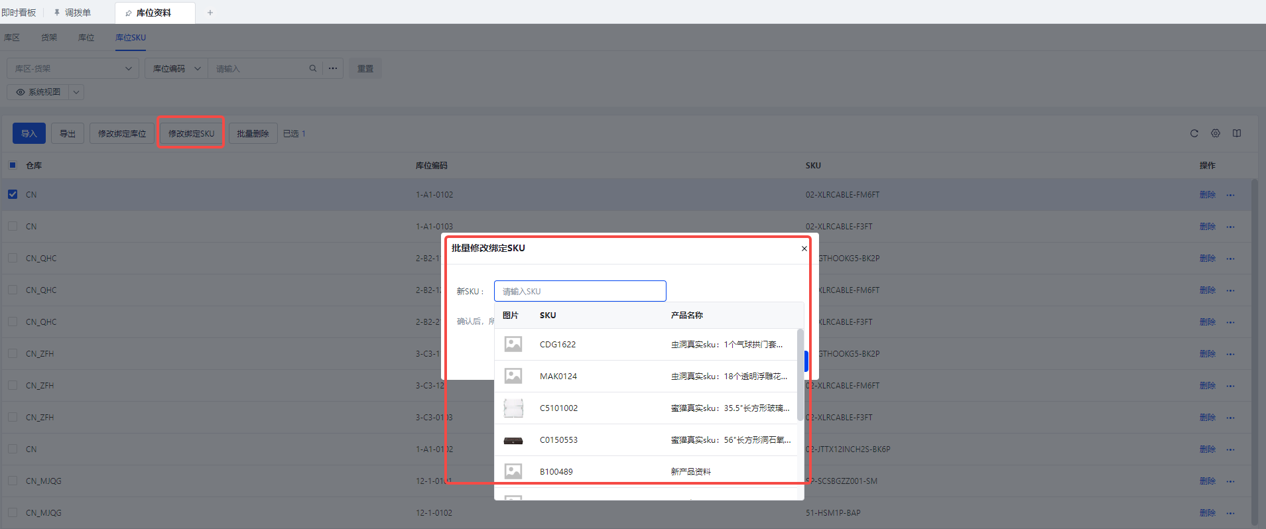This screenshot has height=529, width=1266.
Task: Click placeholder image for SKU B100489
Action: (x=513, y=471)
